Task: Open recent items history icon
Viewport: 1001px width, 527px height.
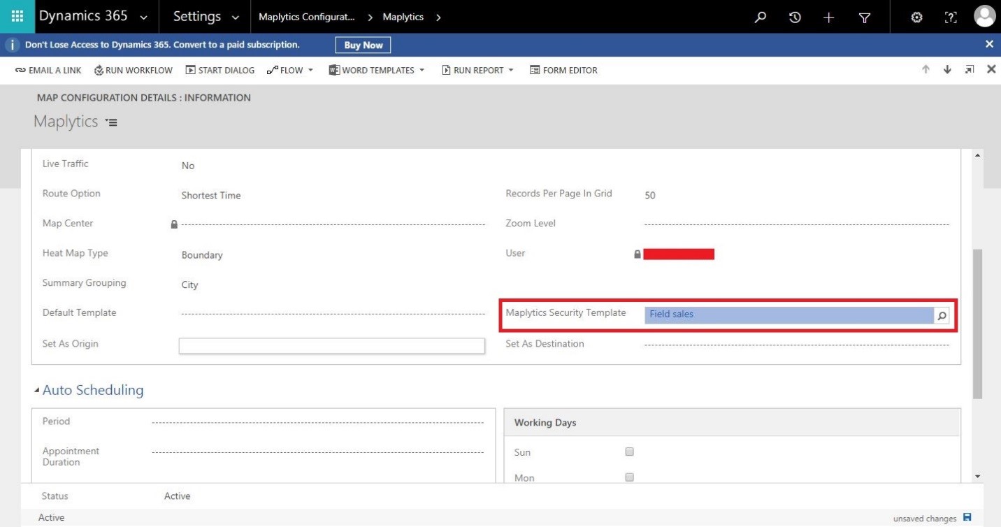Action: [x=795, y=18]
